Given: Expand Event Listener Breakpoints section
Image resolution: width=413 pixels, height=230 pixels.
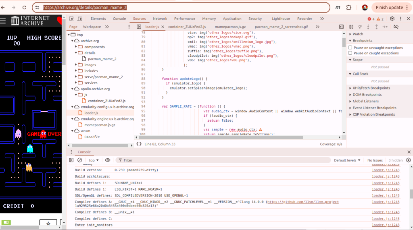Looking at the screenshot, I should [x=374, y=108].
